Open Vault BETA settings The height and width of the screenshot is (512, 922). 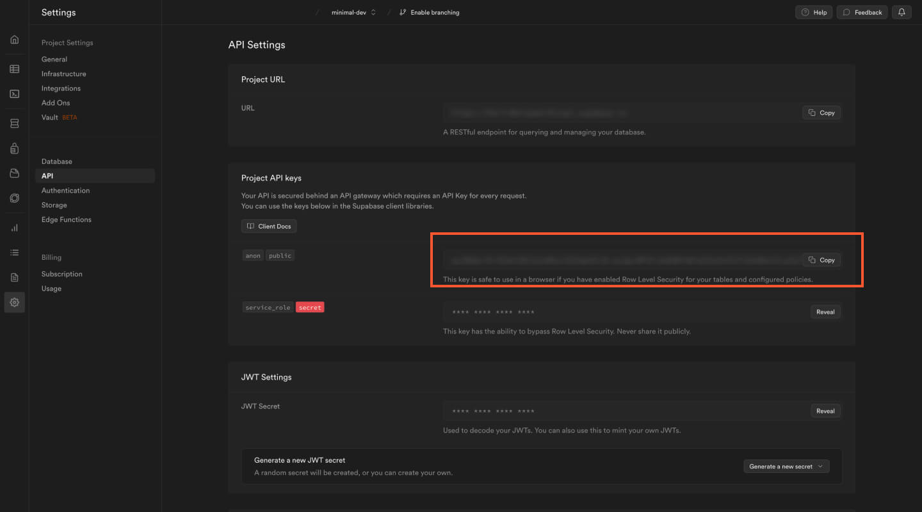point(59,117)
